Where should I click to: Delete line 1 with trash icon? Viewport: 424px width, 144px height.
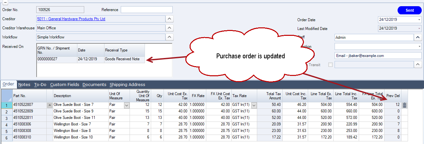[x=404, y=105]
